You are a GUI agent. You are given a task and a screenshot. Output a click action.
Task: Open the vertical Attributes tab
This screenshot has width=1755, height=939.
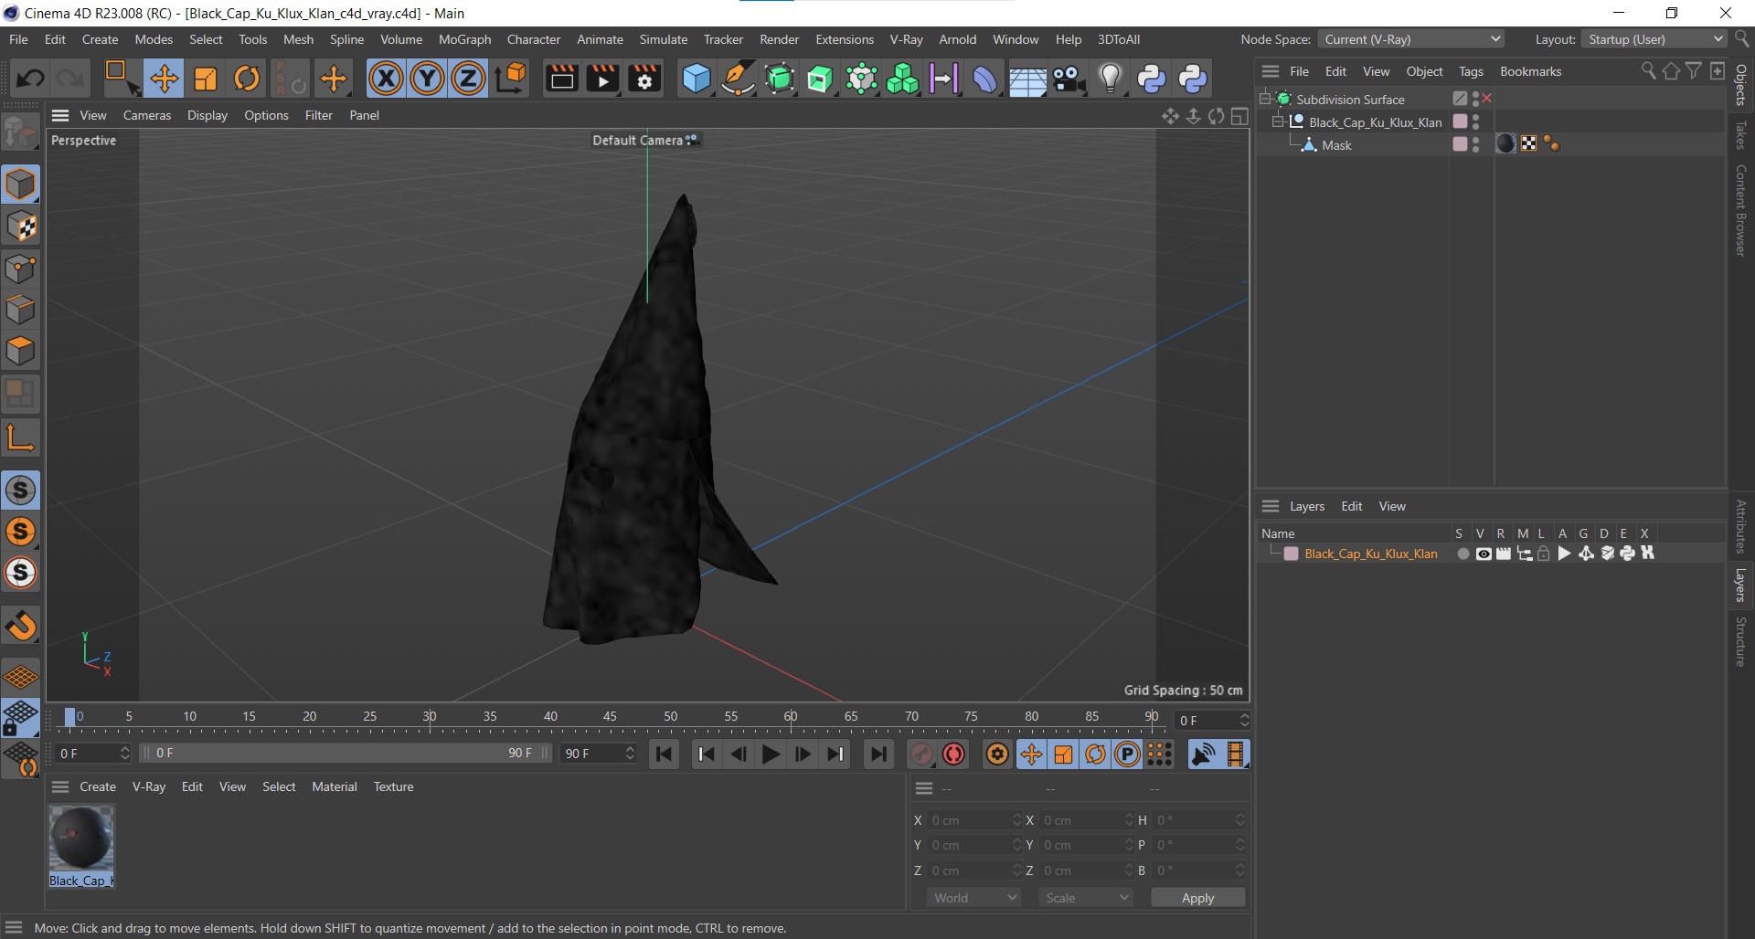click(1740, 526)
